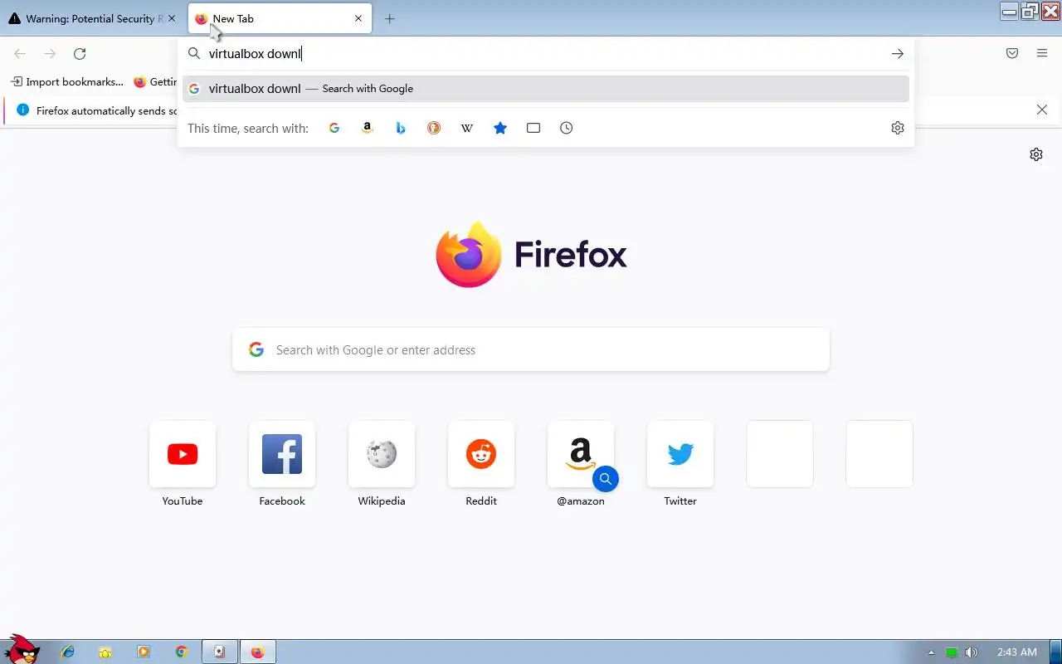Viewport: 1062px width, 664px height.
Task: Search this time with Amazon icon
Action: coord(368,128)
